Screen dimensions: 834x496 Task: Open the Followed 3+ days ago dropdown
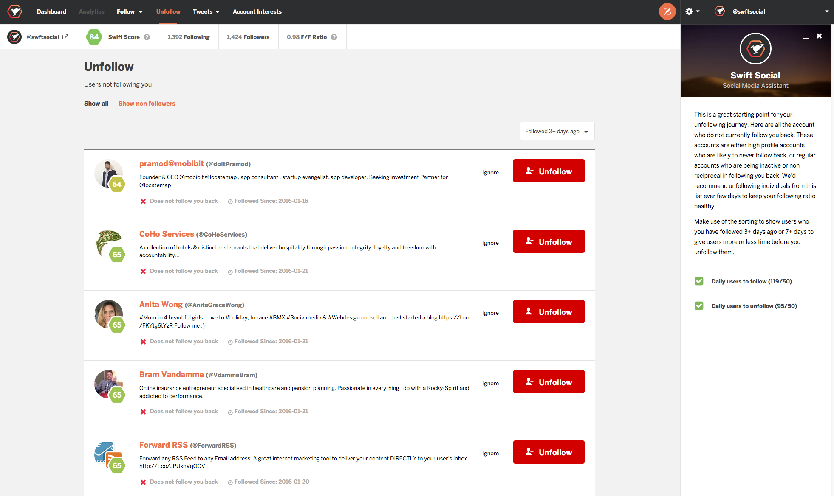557,131
